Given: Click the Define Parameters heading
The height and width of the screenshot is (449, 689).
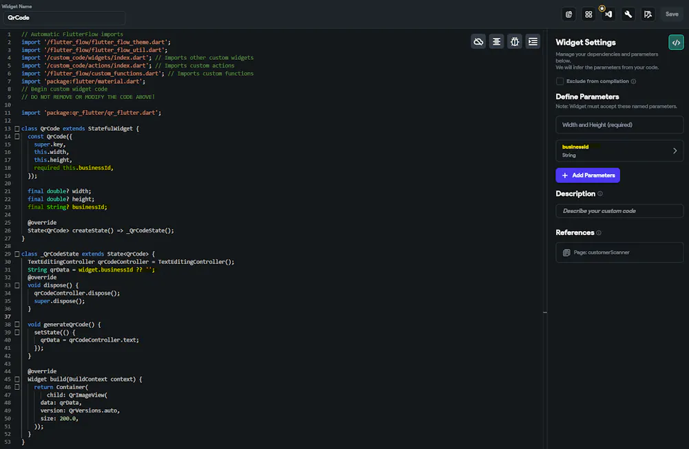Looking at the screenshot, I should (x=587, y=97).
